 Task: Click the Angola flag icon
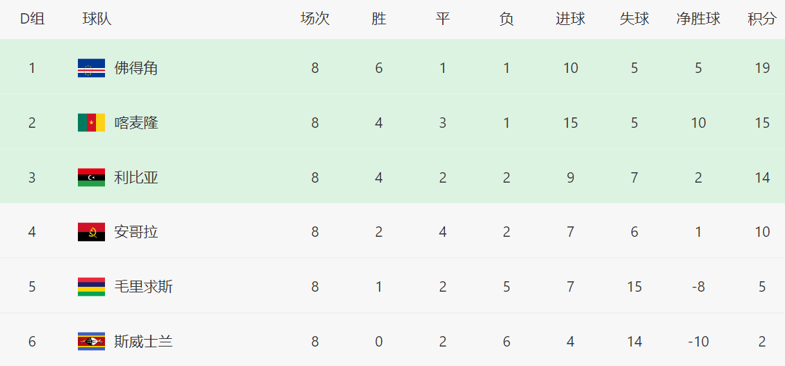[x=91, y=232]
